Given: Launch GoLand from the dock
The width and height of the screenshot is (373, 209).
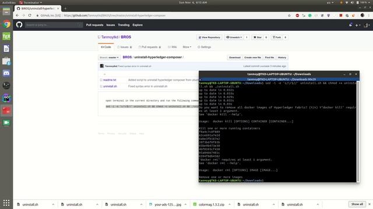Looking at the screenshot, I should pos(6,98).
